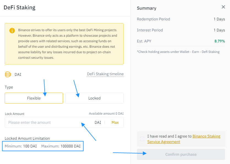The image size is (230, 164).
Task: Focus the lock amount input field
Action: click(47, 122)
